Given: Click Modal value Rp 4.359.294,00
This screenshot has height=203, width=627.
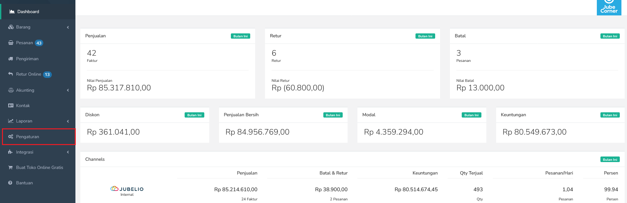Looking at the screenshot, I should (x=394, y=132).
